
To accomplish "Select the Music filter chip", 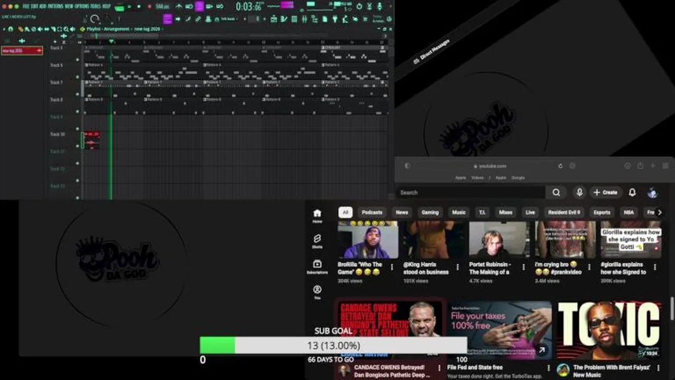I will pos(459,212).
